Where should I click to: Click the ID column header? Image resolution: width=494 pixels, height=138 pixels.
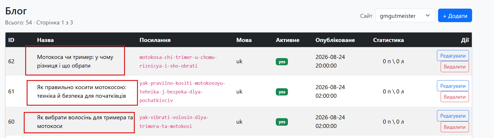[x=11, y=40]
